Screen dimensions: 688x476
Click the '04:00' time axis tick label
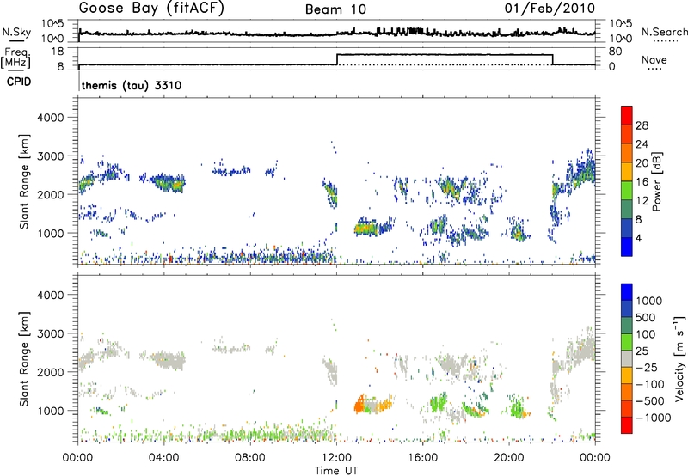[x=164, y=458]
